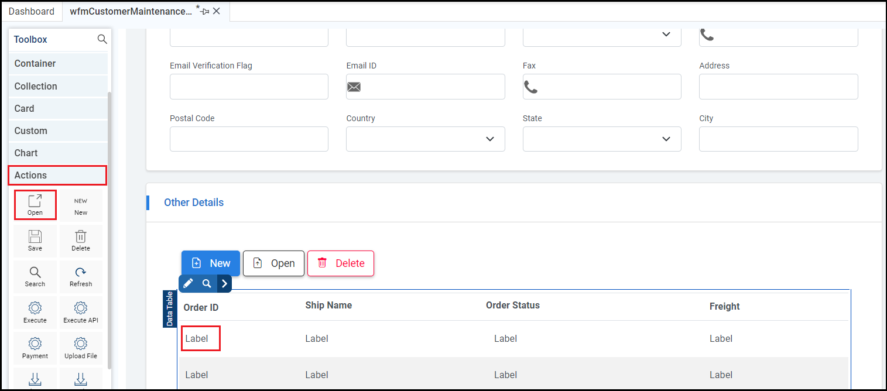Click the Postal Code input field

249,139
